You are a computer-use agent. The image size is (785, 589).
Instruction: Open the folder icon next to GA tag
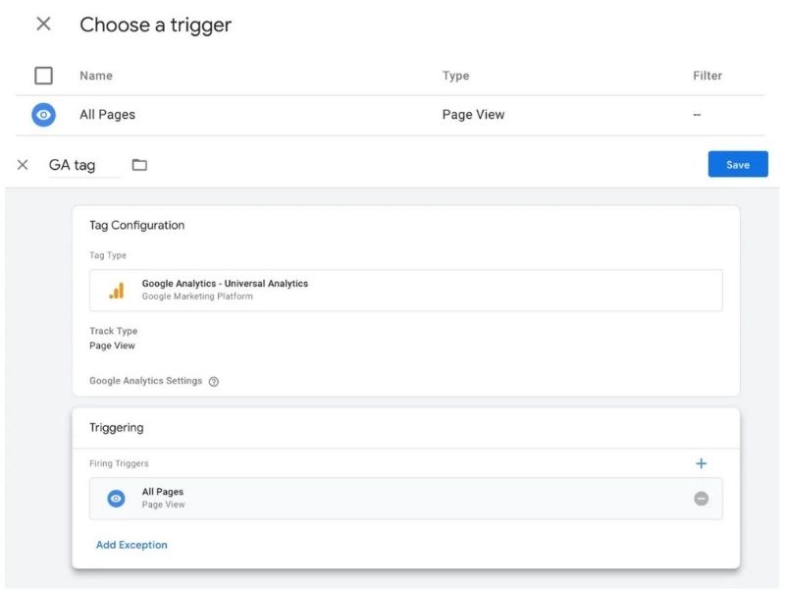[x=139, y=165]
